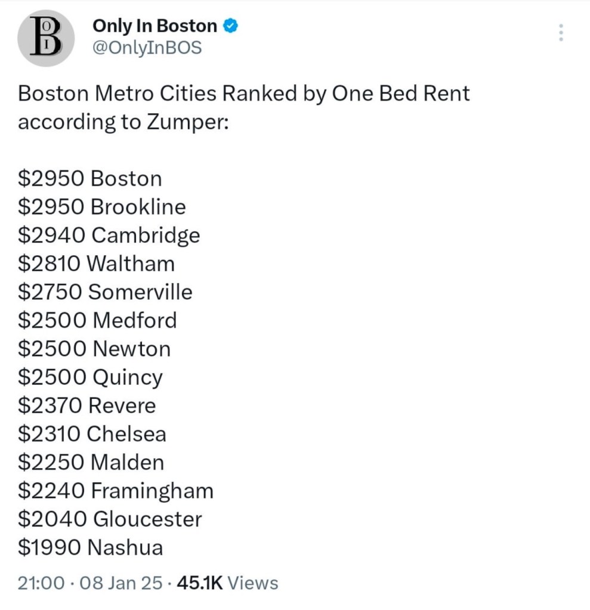Click the Only In Boston display name

coord(155,26)
